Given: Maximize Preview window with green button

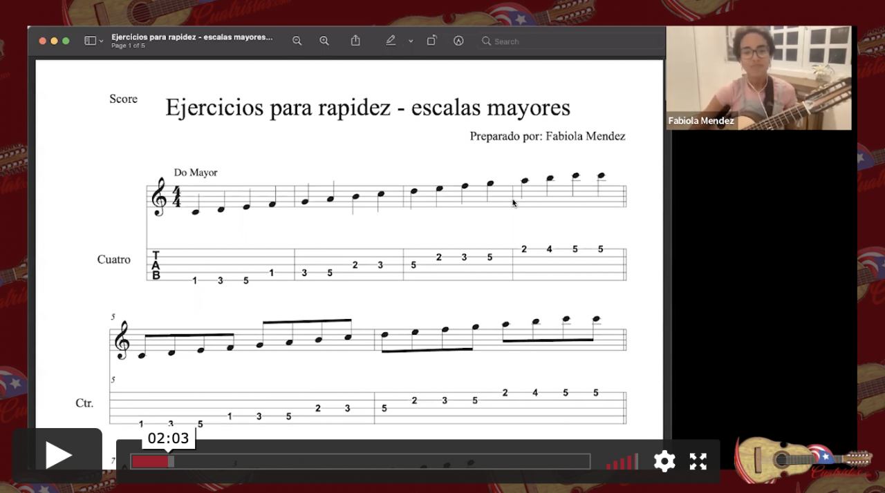Looking at the screenshot, I should click(x=66, y=41).
